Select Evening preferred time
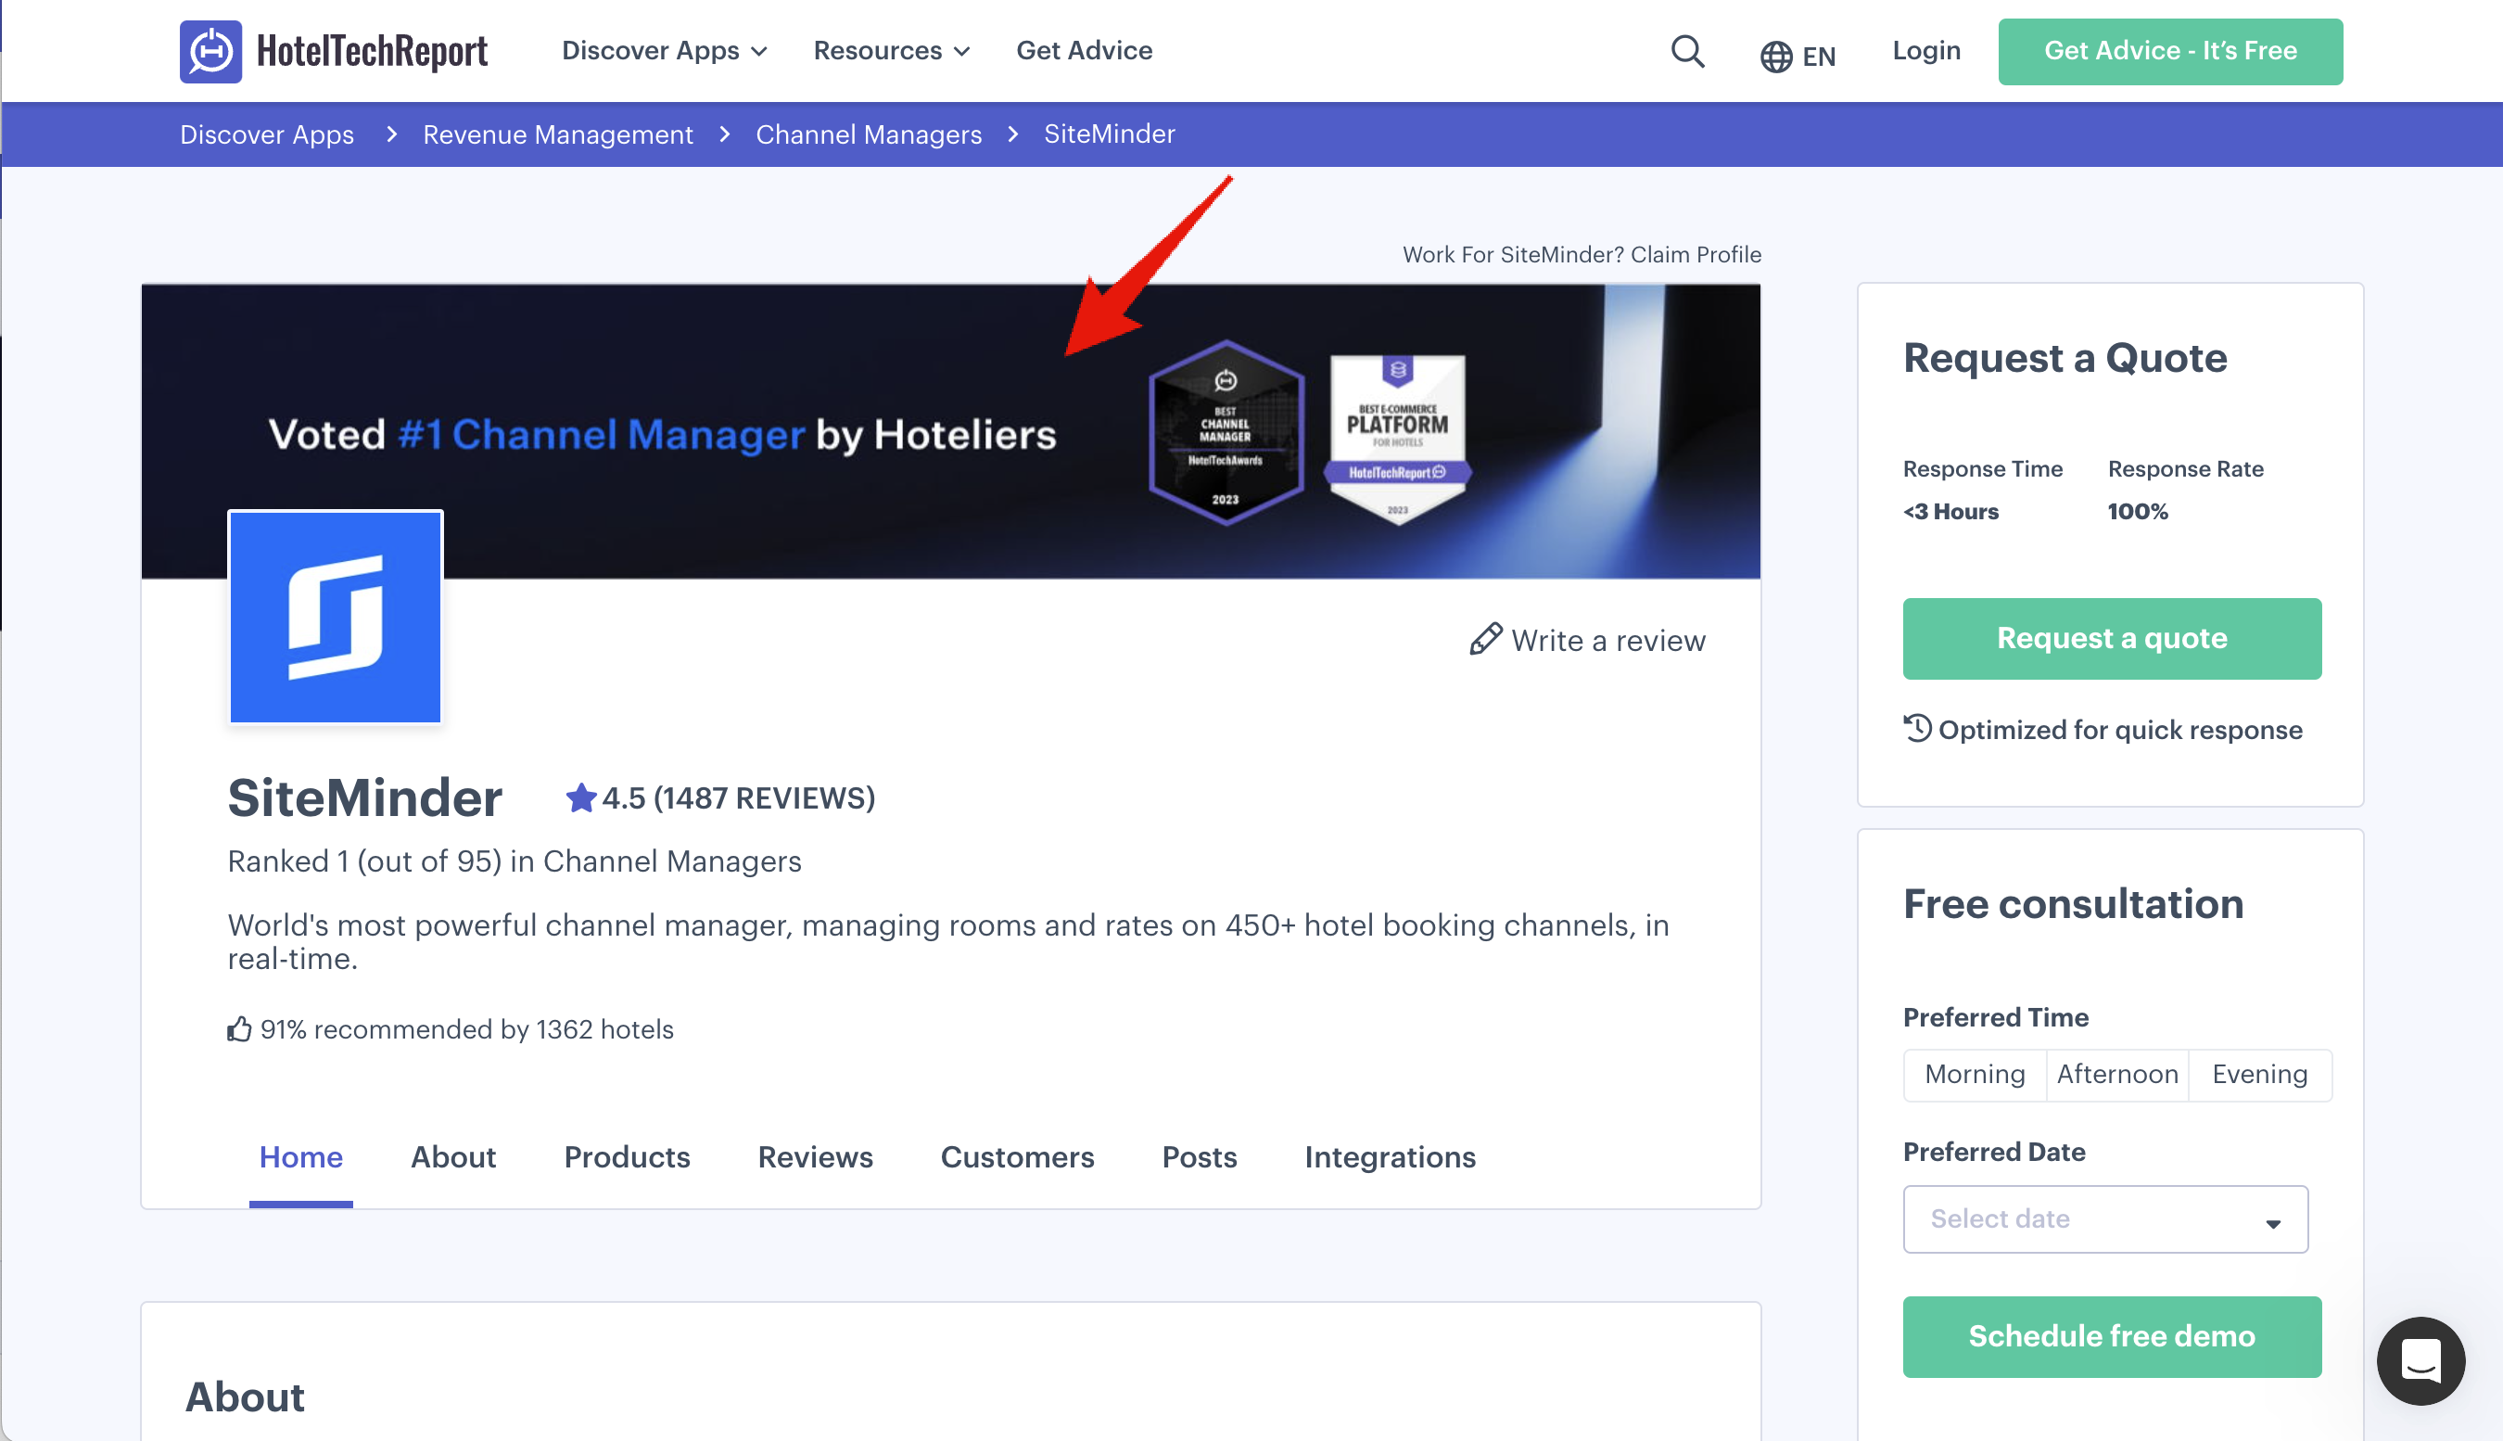 pos(2259,1075)
